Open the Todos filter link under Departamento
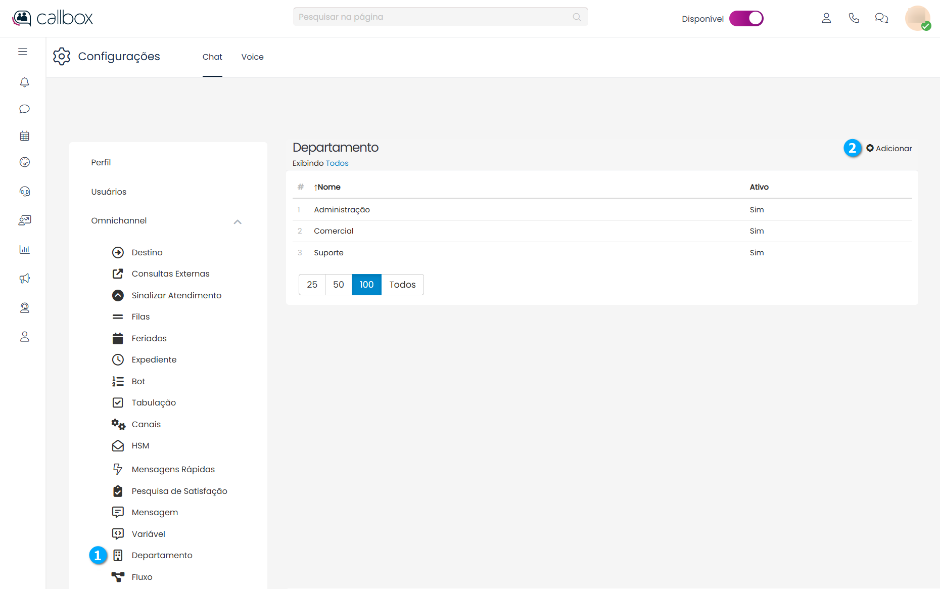This screenshot has width=940, height=589. click(x=337, y=163)
